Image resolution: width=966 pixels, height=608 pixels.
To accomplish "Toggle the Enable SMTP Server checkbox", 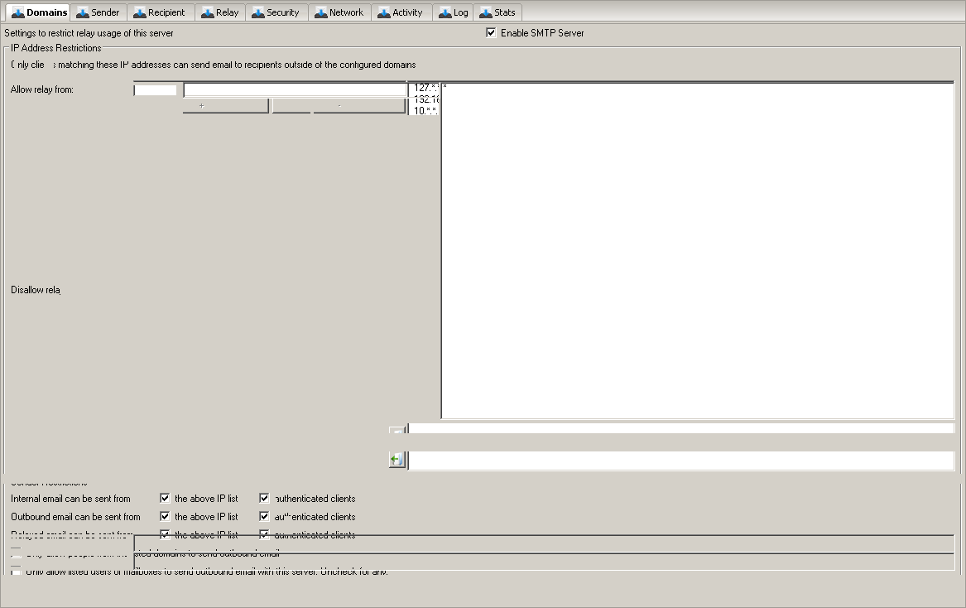I will coord(492,33).
